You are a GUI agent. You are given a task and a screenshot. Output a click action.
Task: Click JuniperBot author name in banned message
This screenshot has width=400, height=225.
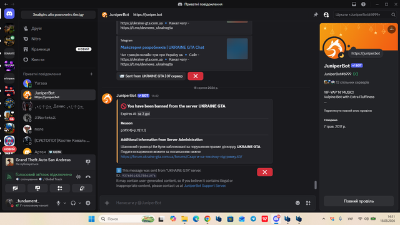(x=126, y=96)
